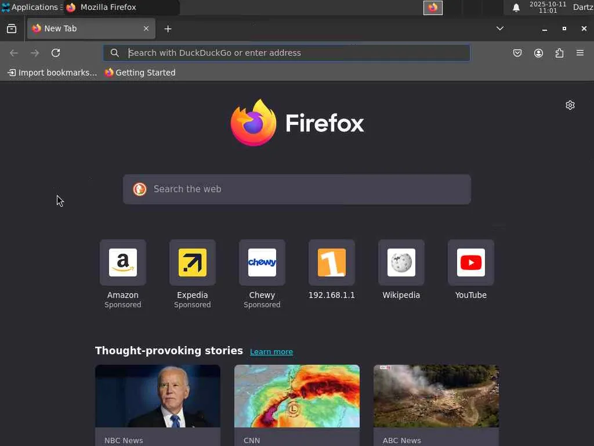Open Save to Pocket icon

tap(517, 53)
